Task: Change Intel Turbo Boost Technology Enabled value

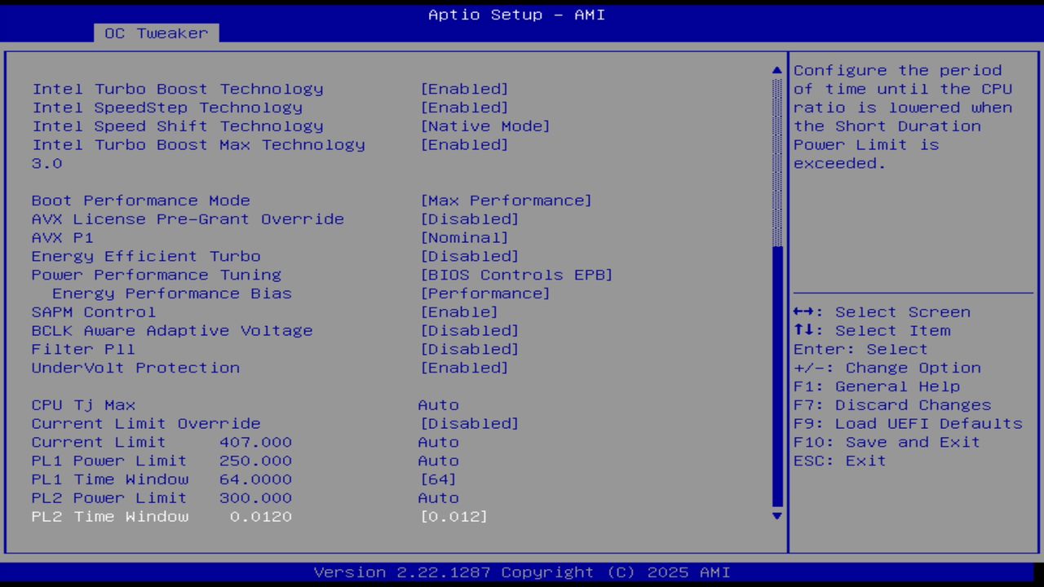Action: [464, 89]
